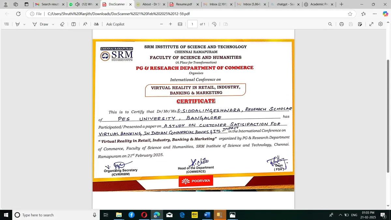Open the highlight color dropdown arrow
Screen dimensions: 391x220
coord(24,24)
